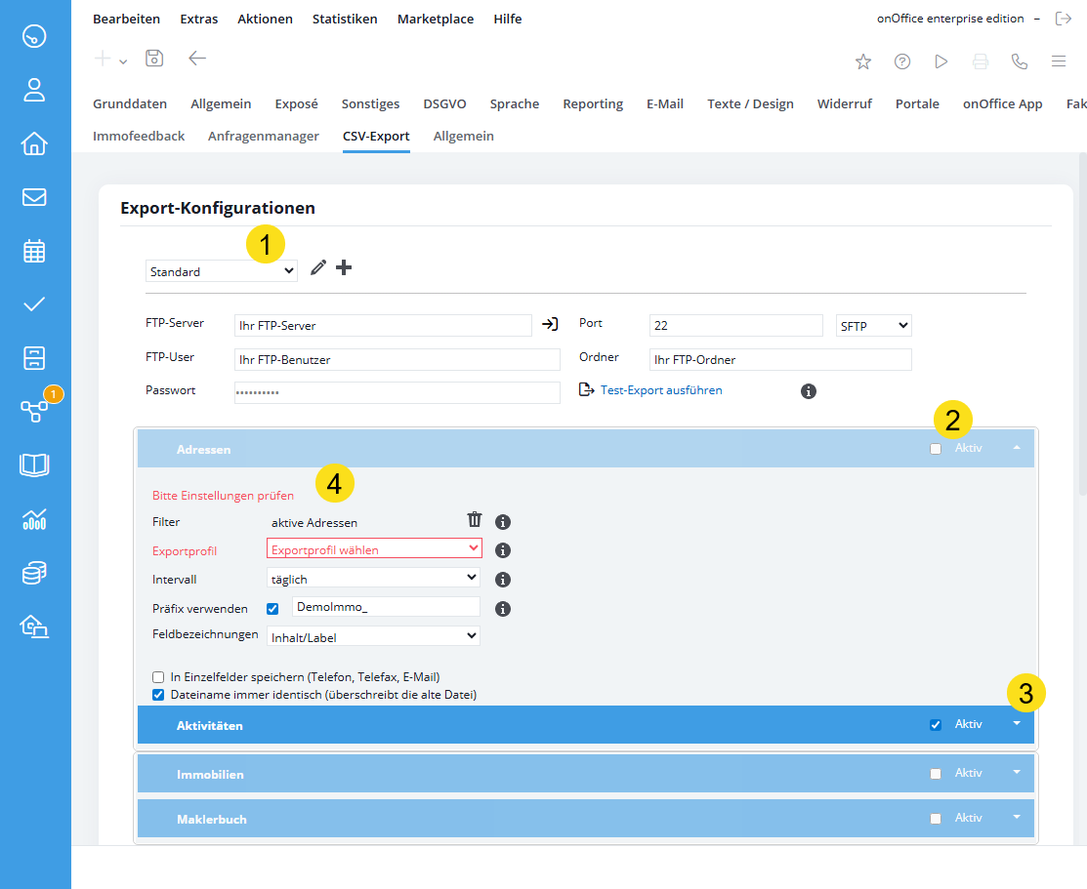1087x889 pixels.
Task: Open the email envelope icon in the sidebar
Action: pos(34,197)
